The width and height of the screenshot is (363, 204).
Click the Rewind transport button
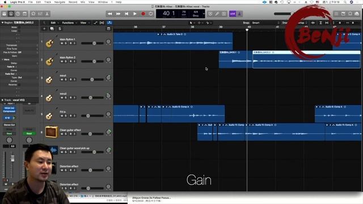pos(109,14)
